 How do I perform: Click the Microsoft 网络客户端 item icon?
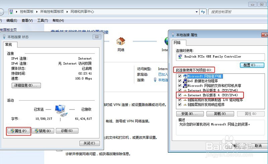pyautogui.click(x=185, y=76)
